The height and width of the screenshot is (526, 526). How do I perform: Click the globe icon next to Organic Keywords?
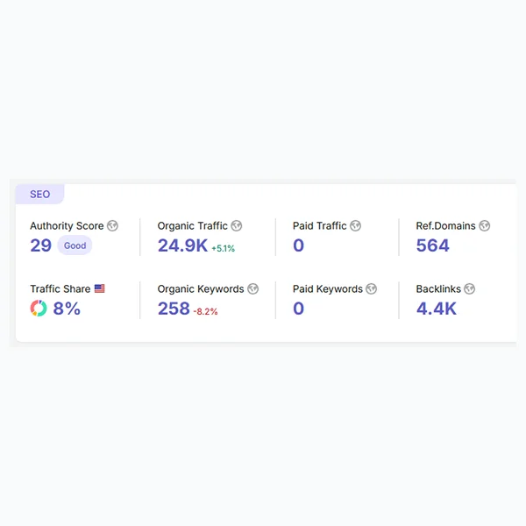point(253,288)
